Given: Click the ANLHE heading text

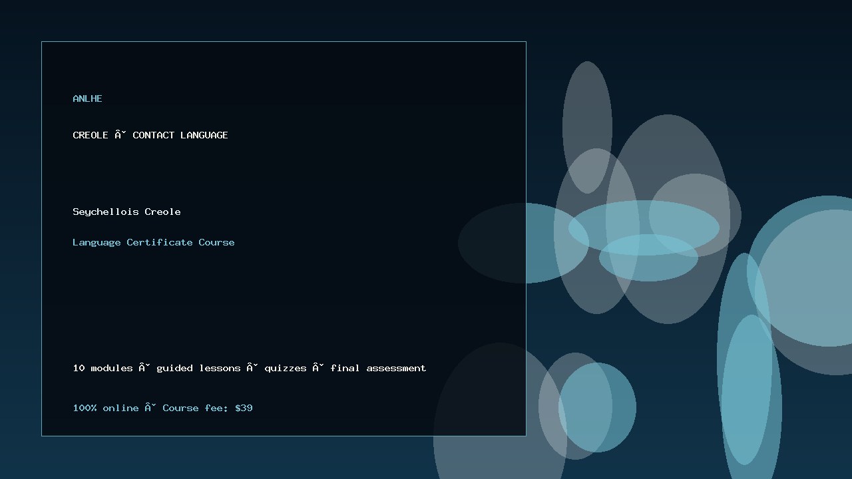Looking at the screenshot, I should click(87, 98).
